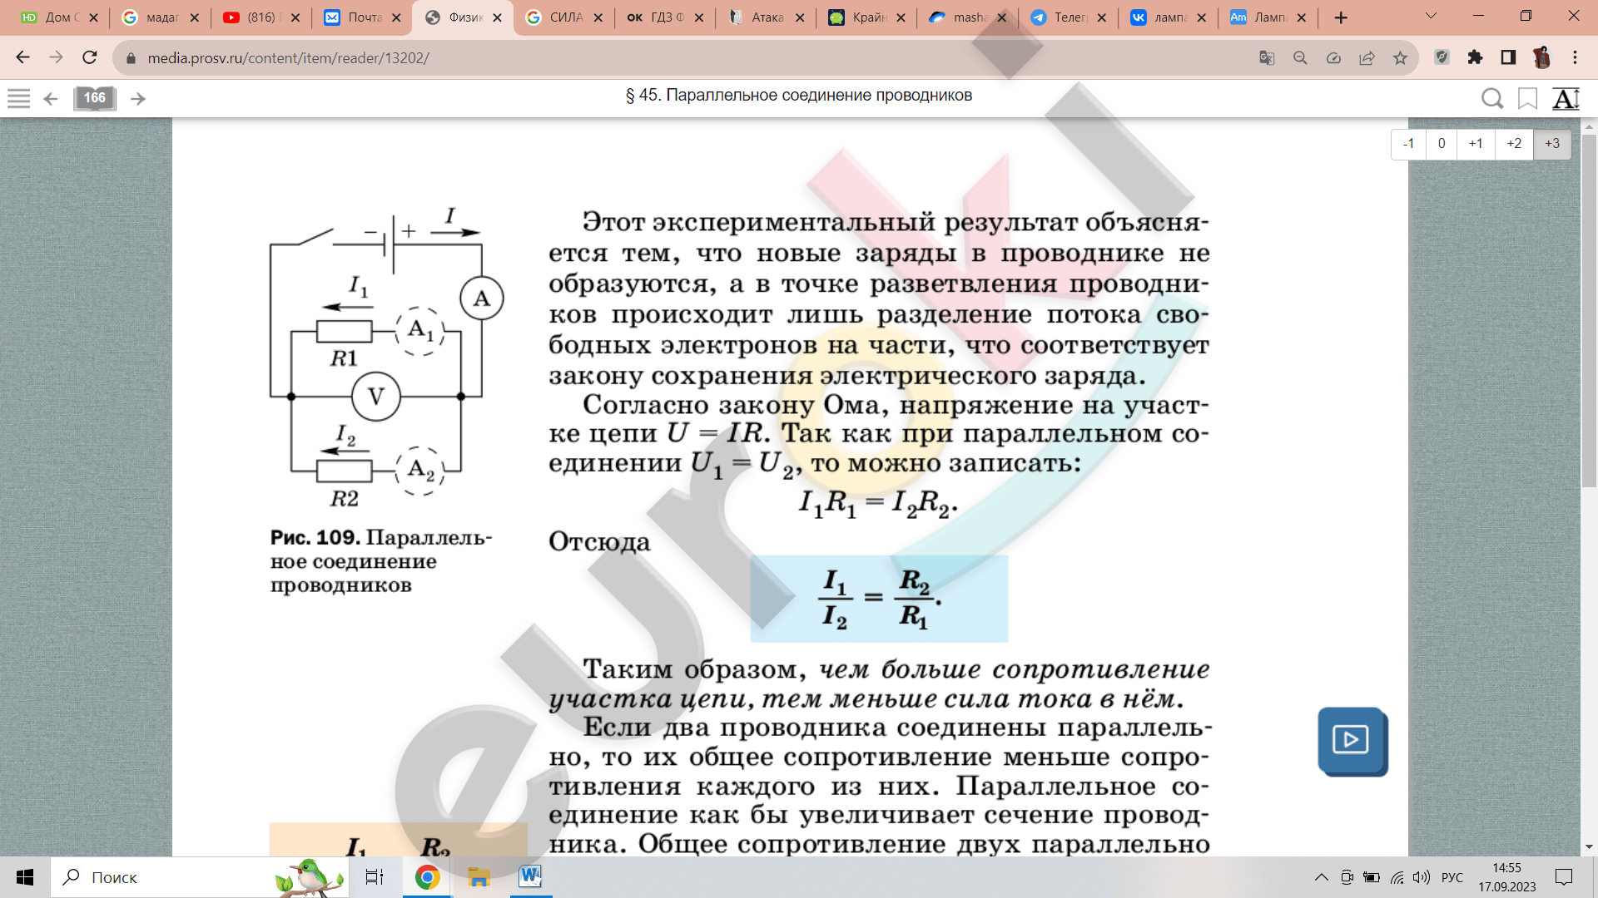Click the Google Translate icon in address bar
1598x898 pixels.
click(x=1267, y=58)
